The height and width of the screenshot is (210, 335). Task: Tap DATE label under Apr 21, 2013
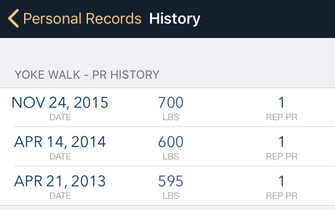[60, 196]
